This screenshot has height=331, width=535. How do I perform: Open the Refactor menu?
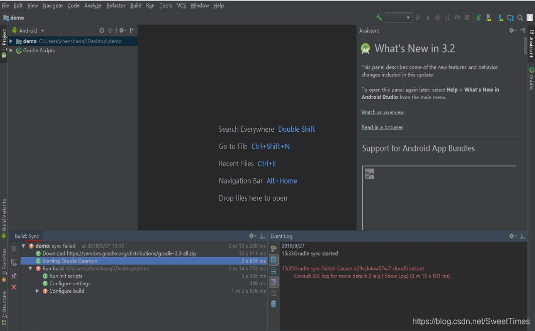point(116,6)
